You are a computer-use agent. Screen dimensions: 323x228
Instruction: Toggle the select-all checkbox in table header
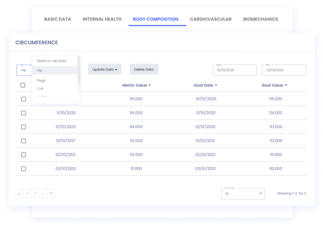click(23, 85)
